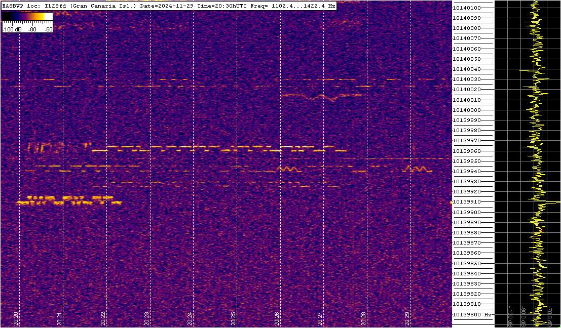
Task: Click the 10139970 frequency label
Action: coord(467,141)
